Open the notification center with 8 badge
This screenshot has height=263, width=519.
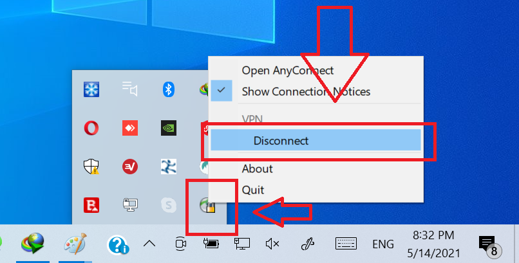click(490, 247)
